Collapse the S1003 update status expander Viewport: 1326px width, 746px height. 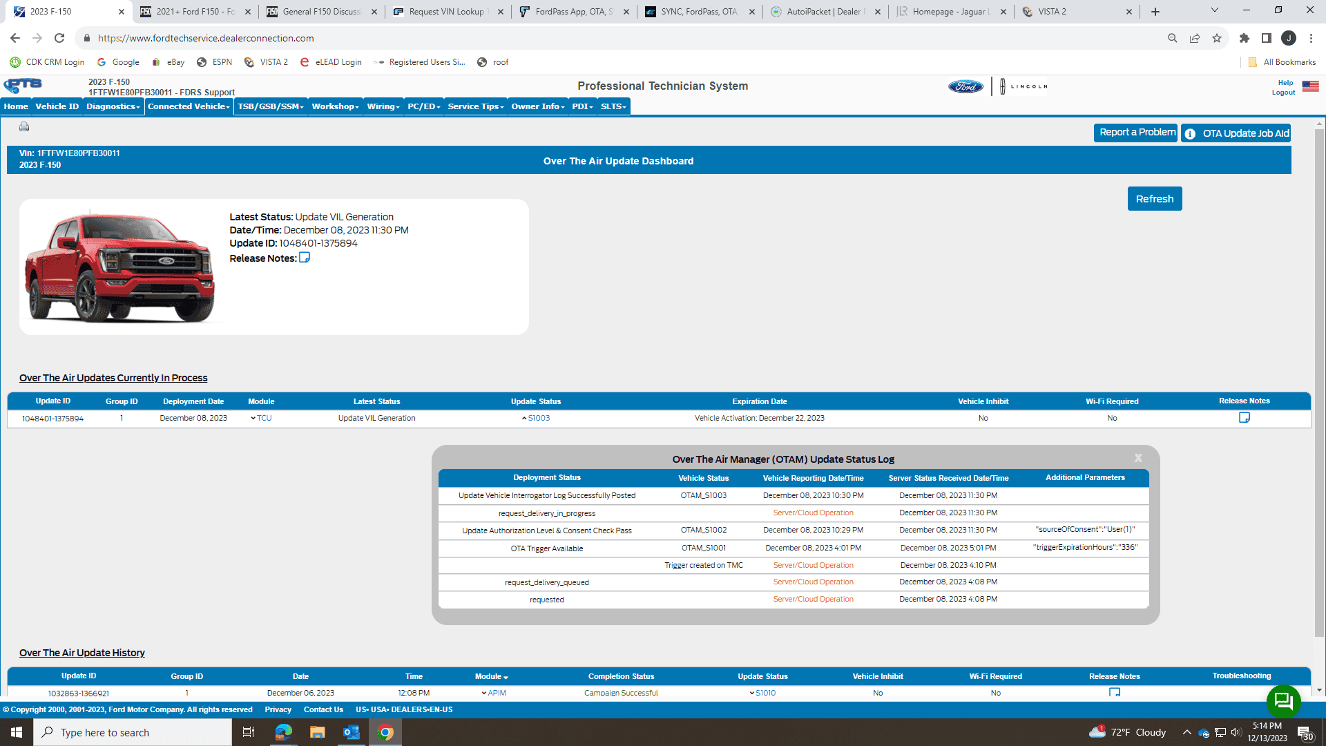coord(535,418)
